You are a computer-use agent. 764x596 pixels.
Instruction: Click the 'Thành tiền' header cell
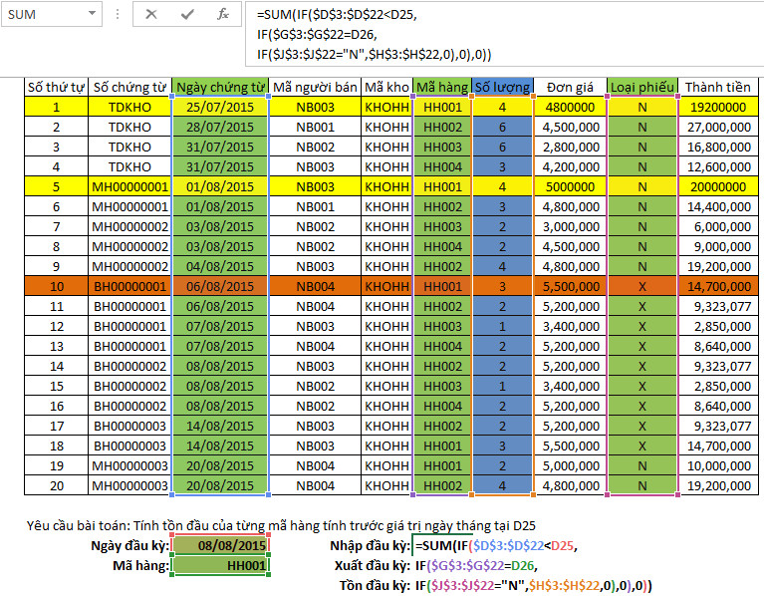pyautogui.click(x=716, y=87)
